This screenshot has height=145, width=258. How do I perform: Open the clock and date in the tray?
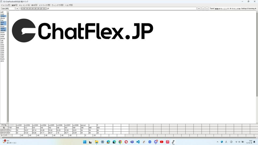(x=249, y=142)
